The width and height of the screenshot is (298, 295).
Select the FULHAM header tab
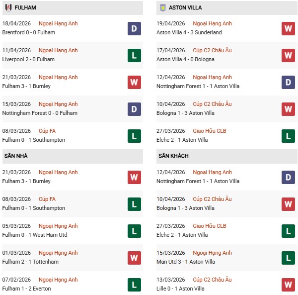26,8
